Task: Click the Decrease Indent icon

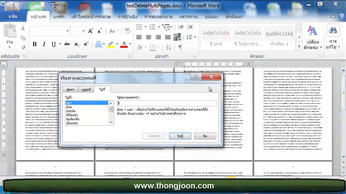Action: coord(181,27)
